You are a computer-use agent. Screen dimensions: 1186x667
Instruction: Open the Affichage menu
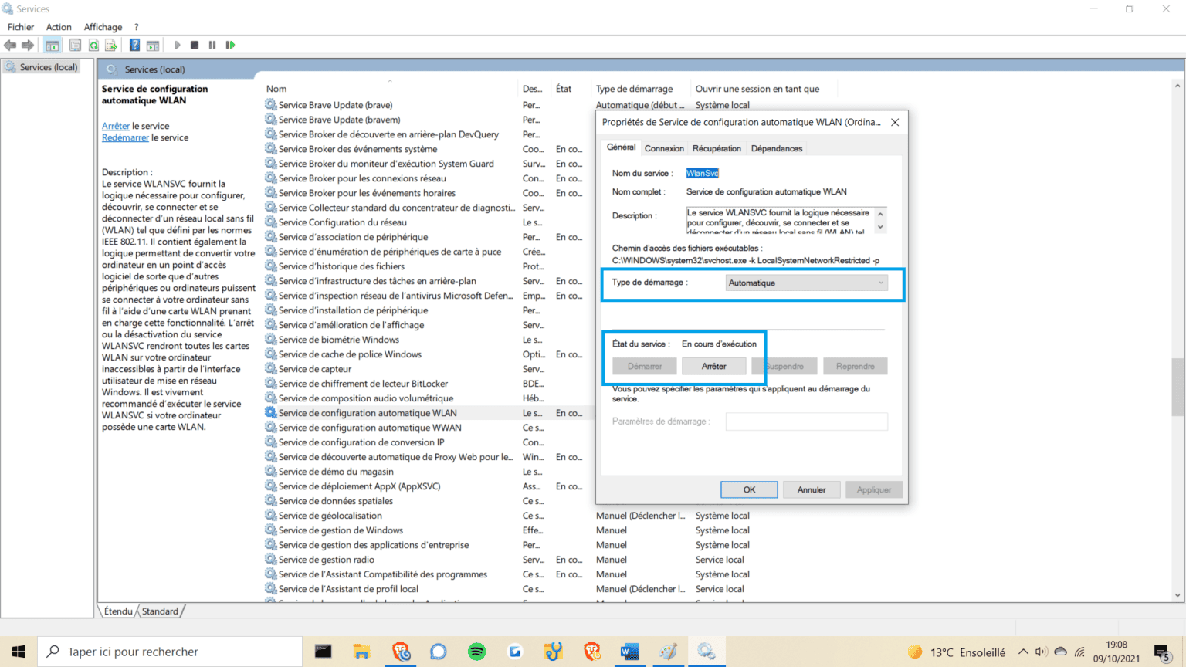coord(103,27)
